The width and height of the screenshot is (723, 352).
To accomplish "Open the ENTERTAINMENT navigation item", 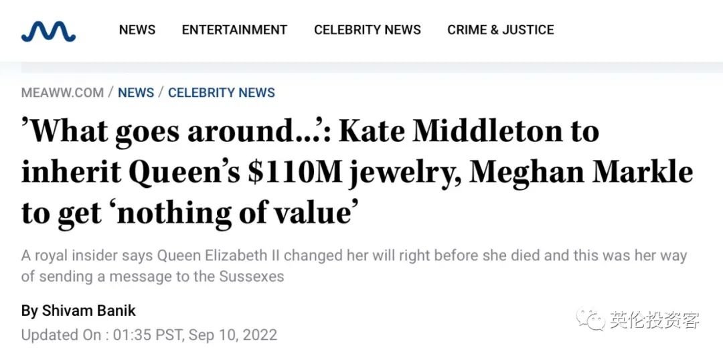I will tap(234, 30).
